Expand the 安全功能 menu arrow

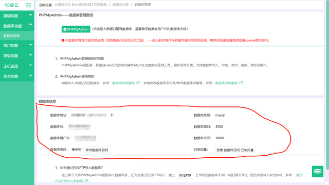click(x=31, y=76)
